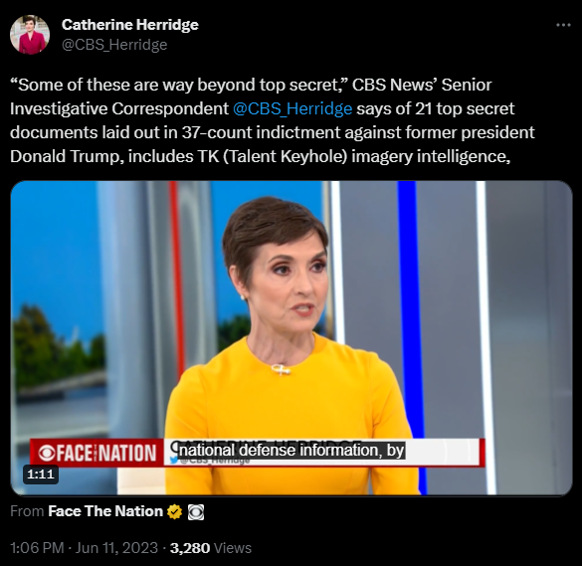Image resolution: width=582 pixels, height=566 pixels.
Task: Click the tweet body text to expand
Action: (x=272, y=120)
